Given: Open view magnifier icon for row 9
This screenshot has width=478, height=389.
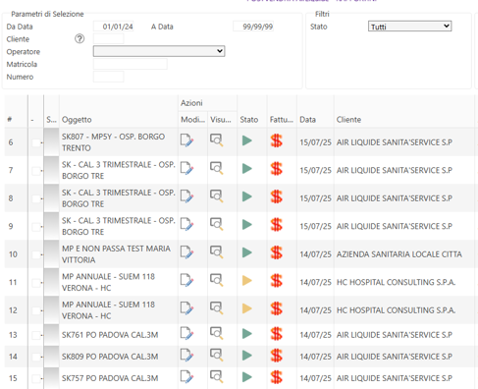Looking at the screenshot, I should [216, 224].
